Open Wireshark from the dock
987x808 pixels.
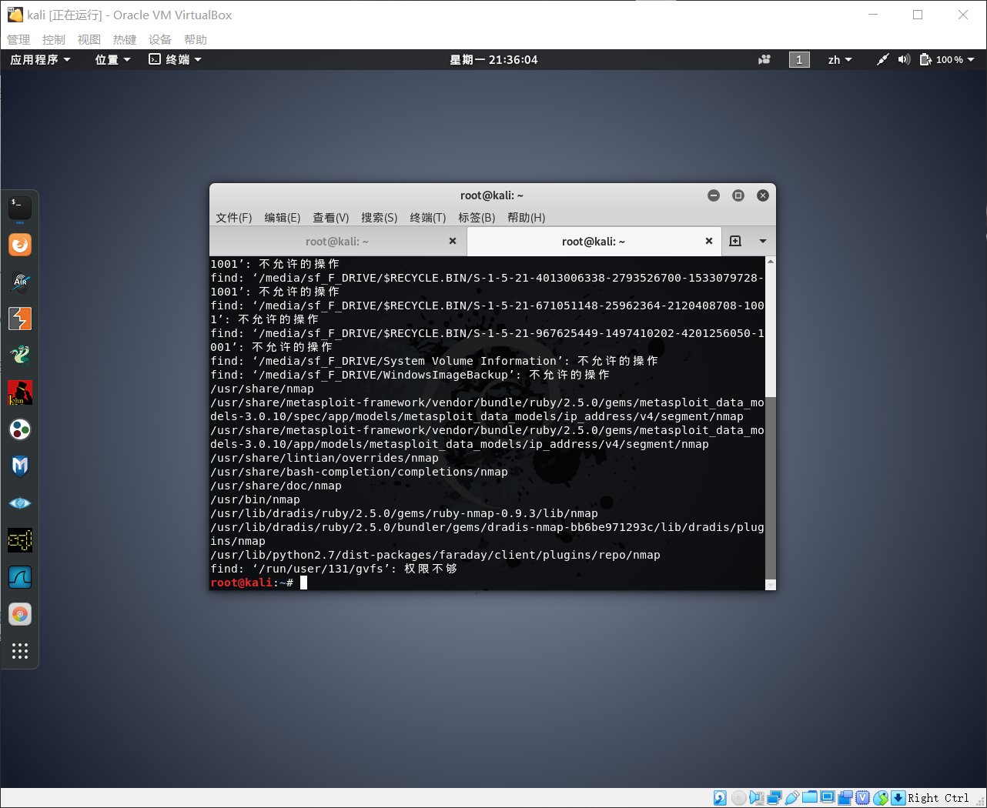click(x=19, y=577)
